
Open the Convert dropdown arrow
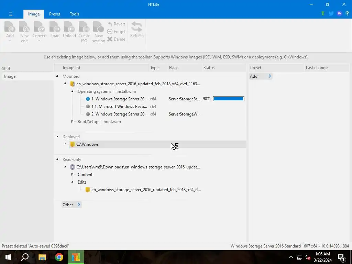39,41
